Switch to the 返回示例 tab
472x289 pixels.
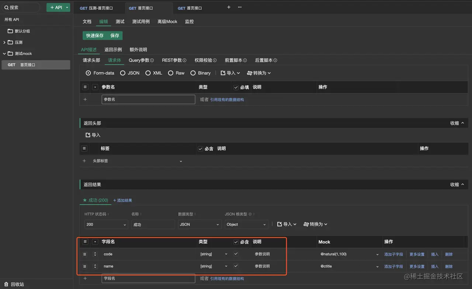click(113, 50)
